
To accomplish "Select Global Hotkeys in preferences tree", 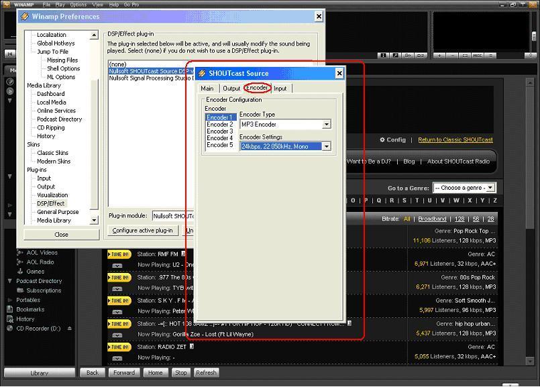I will click(56, 44).
